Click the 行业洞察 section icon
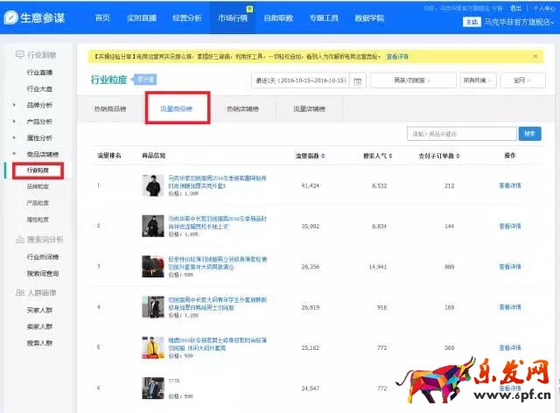 20,55
